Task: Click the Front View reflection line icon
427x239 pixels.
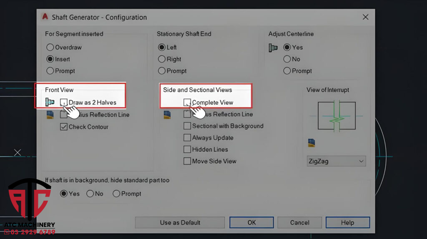Action: click(50, 115)
